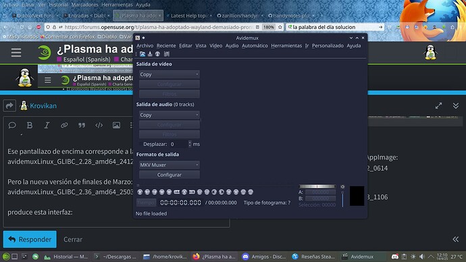Open the ~/Descargas terminal from the taskbar

pos(115,257)
